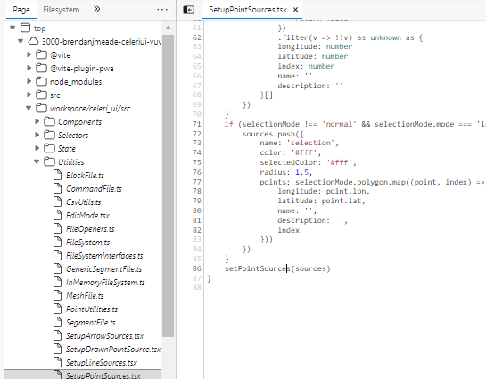Open SegmentFile.ts file

pyautogui.click(x=90, y=322)
